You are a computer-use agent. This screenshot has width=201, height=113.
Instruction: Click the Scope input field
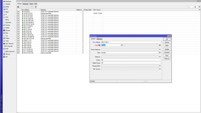click(x=131, y=60)
